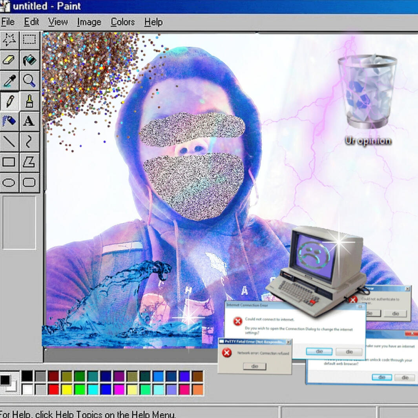Select the Curve tool
Screen dimensions: 418x418
[x=29, y=141]
